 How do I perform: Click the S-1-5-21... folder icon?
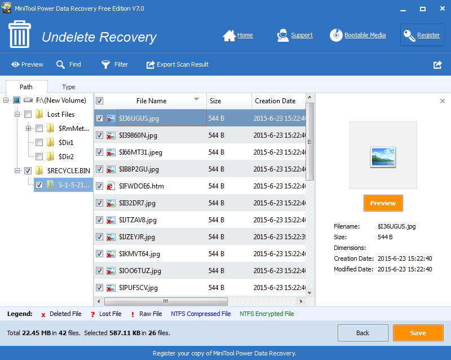pyautogui.click(x=50, y=185)
